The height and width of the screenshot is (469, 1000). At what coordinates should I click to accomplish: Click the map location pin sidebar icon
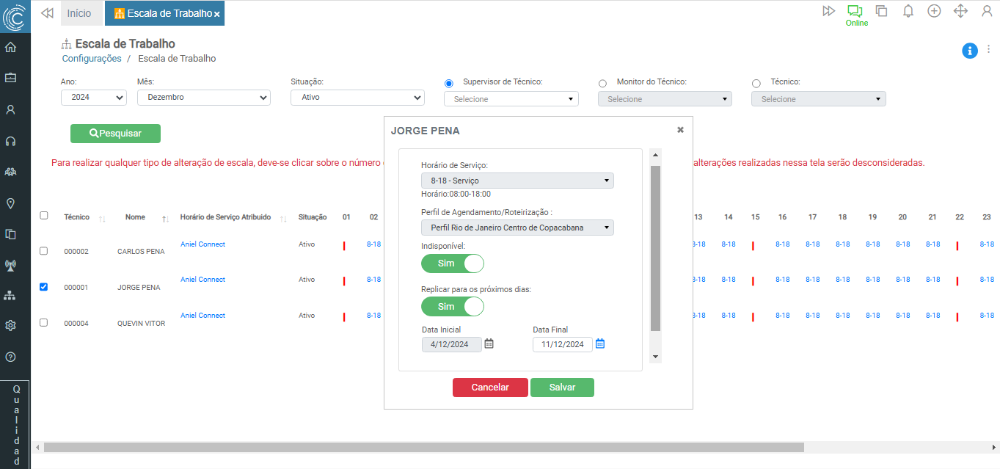pos(10,203)
